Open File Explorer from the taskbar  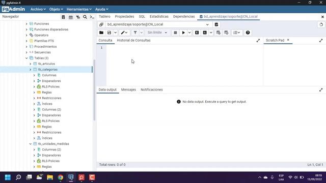(50, 177)
